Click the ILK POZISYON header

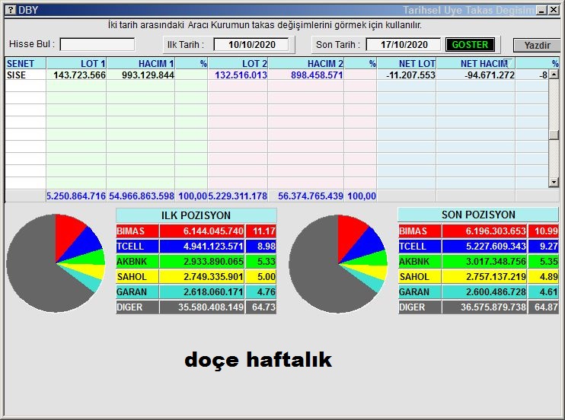point(196,215)
